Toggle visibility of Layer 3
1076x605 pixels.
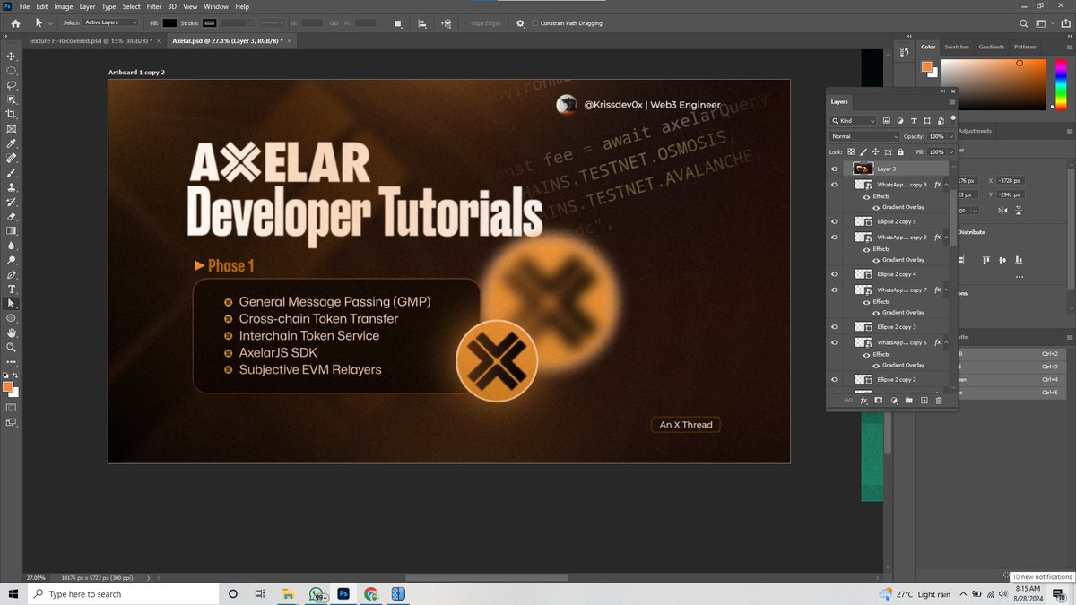[x=835, y=169]
